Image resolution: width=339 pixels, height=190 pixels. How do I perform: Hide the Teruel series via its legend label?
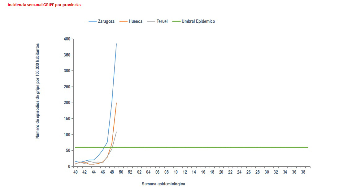pyautogui.click(x=161, y=22)
